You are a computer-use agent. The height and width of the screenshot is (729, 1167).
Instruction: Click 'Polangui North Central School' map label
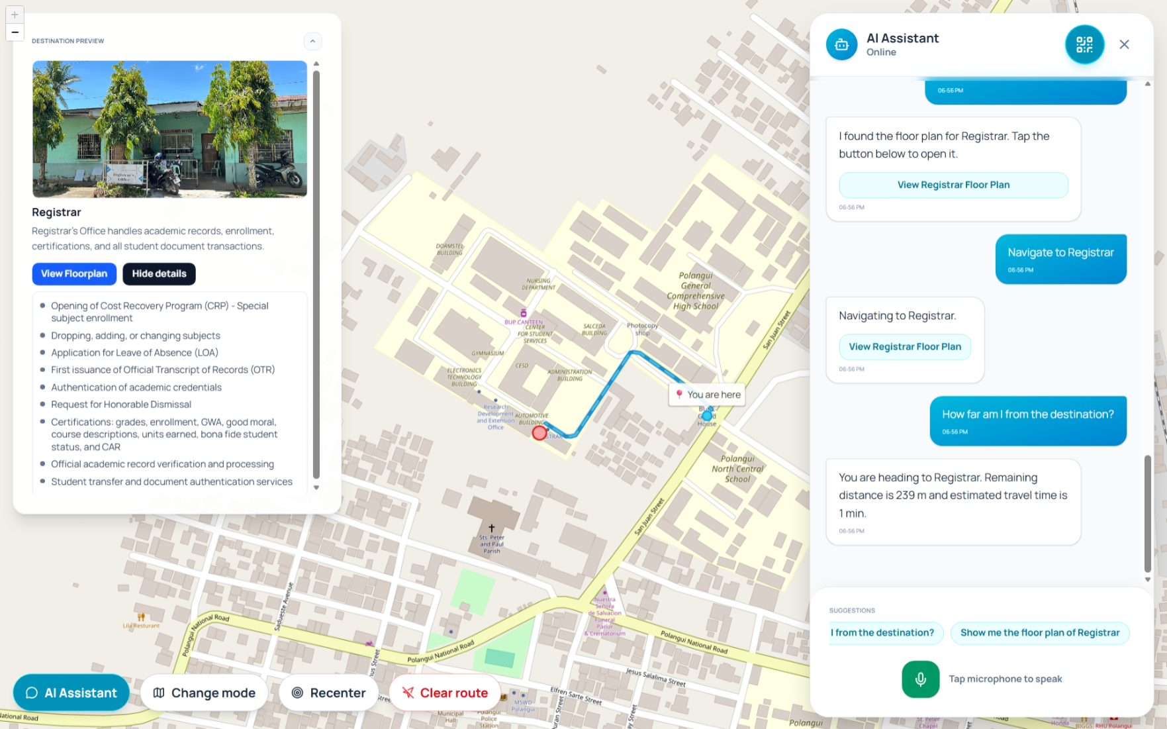737,469
